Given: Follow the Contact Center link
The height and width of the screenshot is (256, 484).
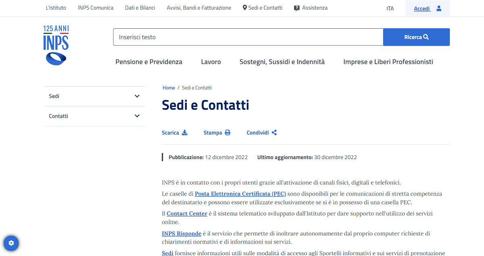Looking at the screenshot, I should click(187, 213).
